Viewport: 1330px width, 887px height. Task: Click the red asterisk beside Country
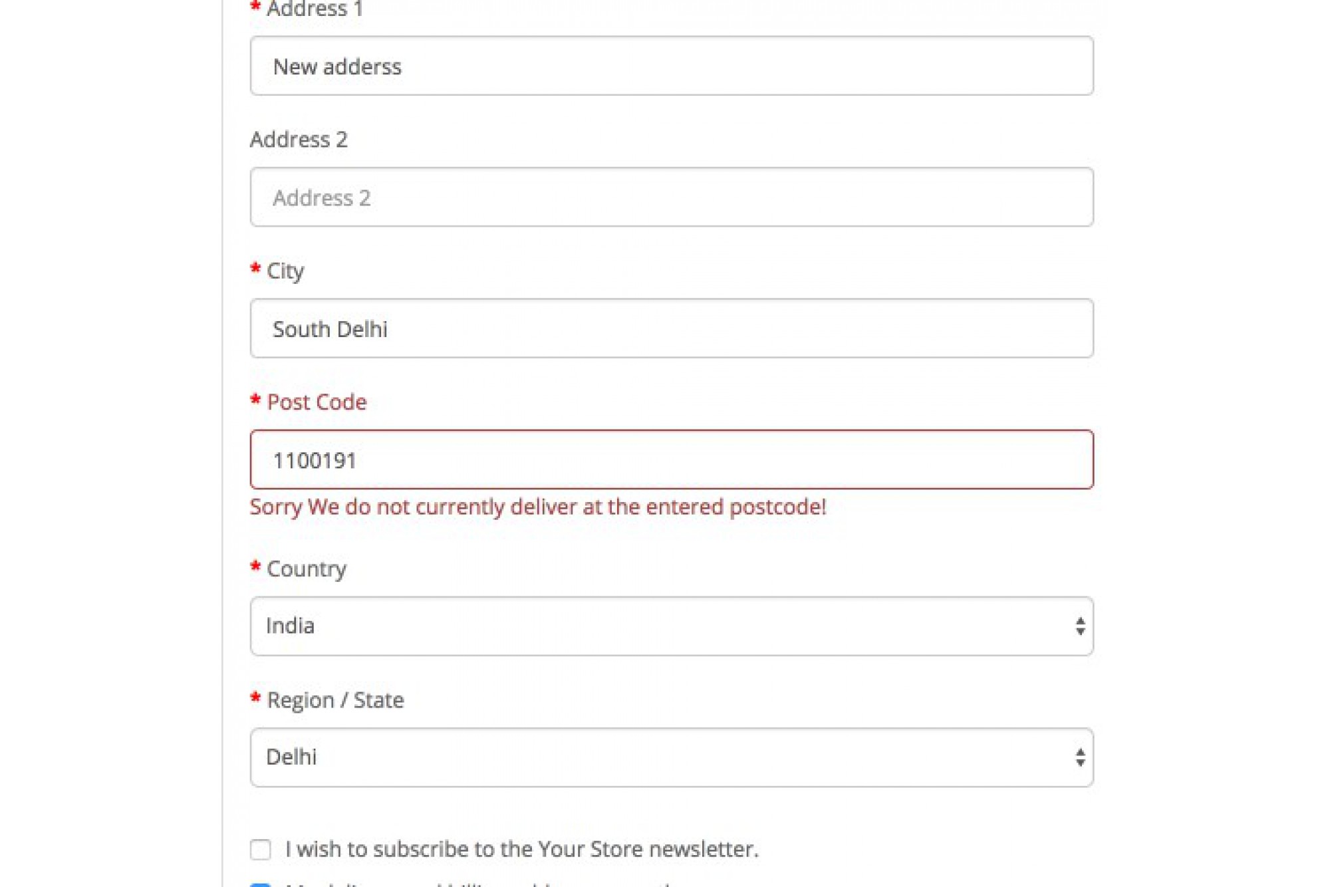point(254,568)
